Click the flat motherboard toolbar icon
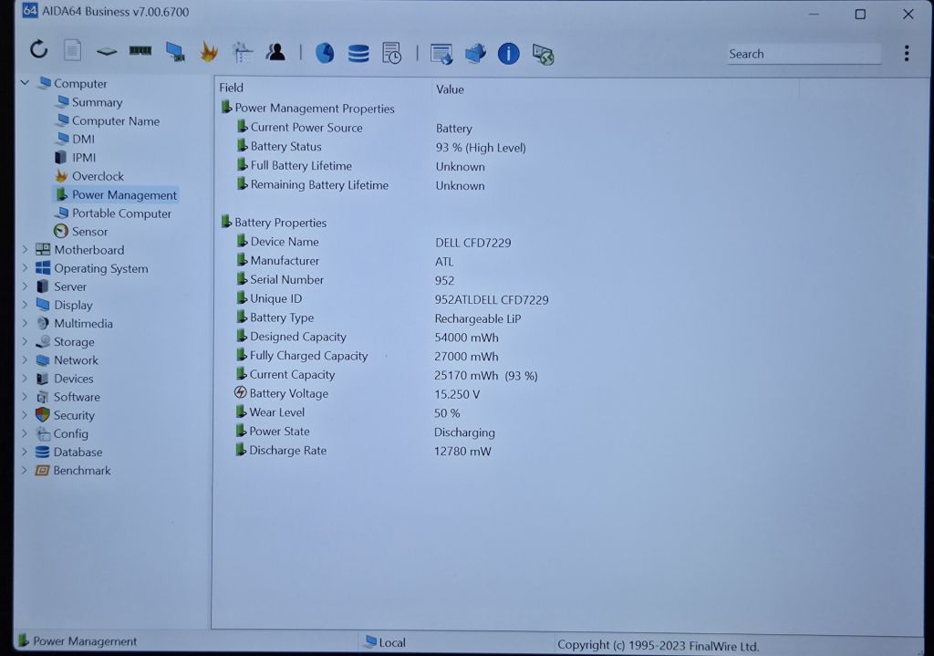Screen dimensions: 934x656 tap(107, 52)
